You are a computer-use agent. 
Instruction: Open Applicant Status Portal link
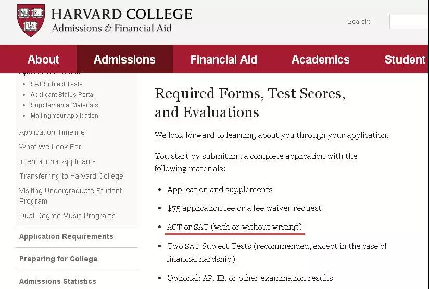point(62,95)
